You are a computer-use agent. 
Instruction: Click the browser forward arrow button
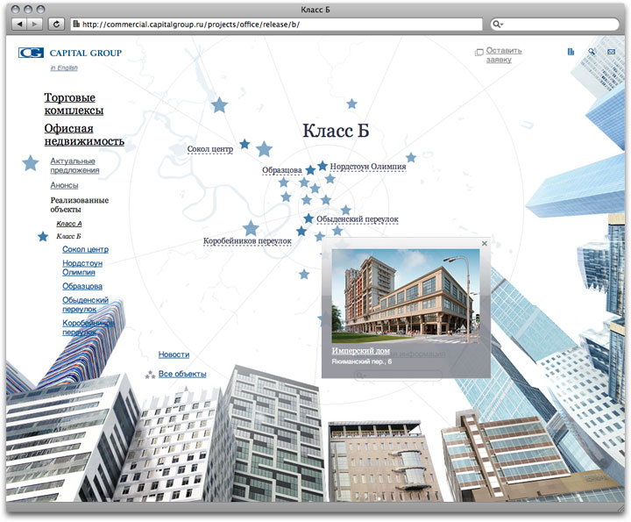[34, 25]
